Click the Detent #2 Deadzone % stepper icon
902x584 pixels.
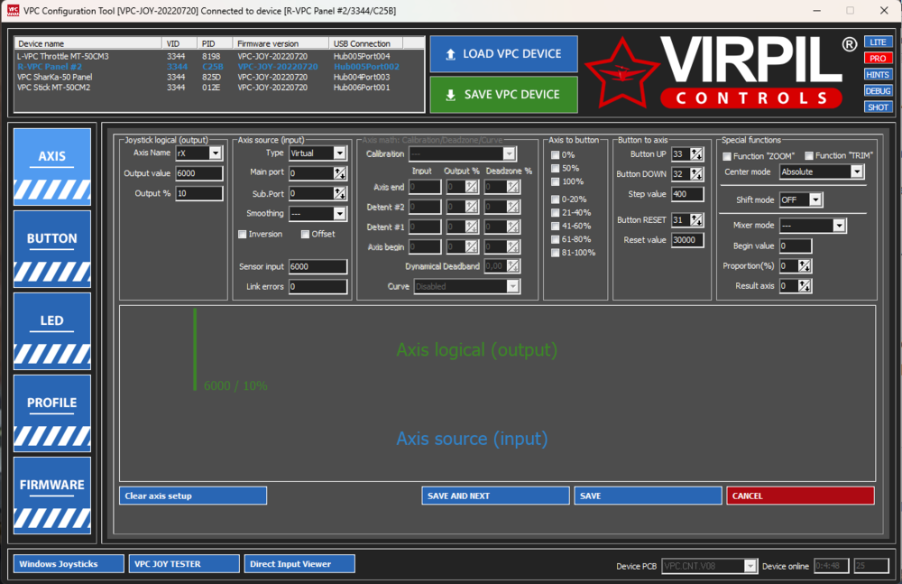[513, 207]
